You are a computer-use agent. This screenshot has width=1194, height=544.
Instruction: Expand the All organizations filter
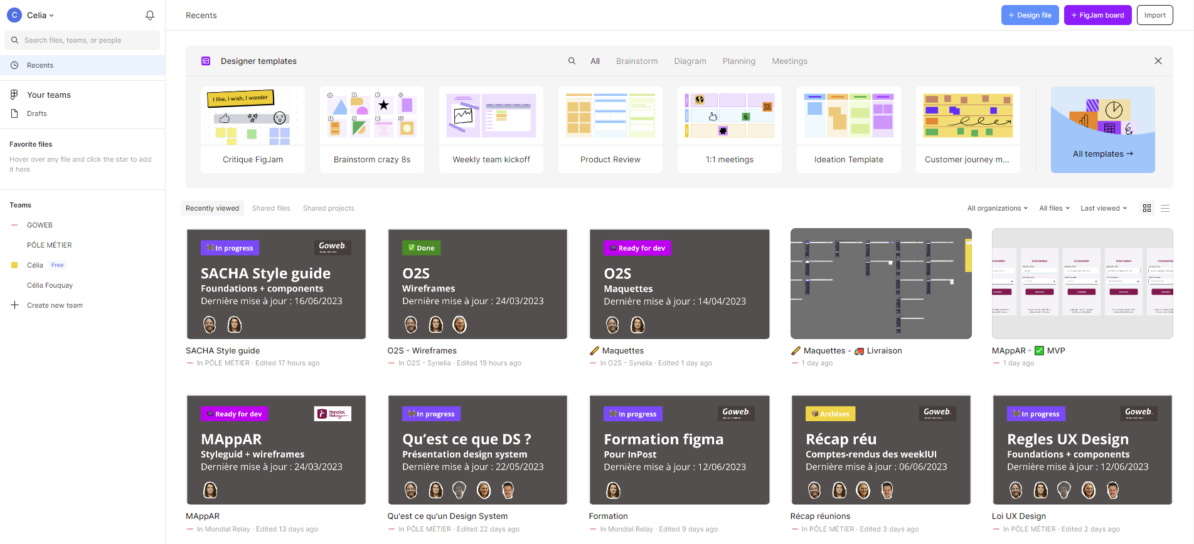tap(997, 208)
